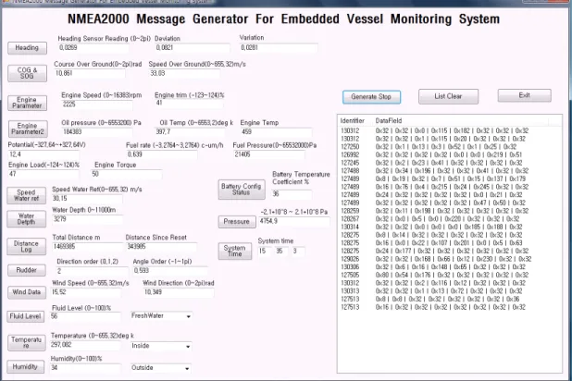The width and height of the screenshot is (572, 381).
Task: Select the 126992 message row
Action: click(x=450, y=154)
